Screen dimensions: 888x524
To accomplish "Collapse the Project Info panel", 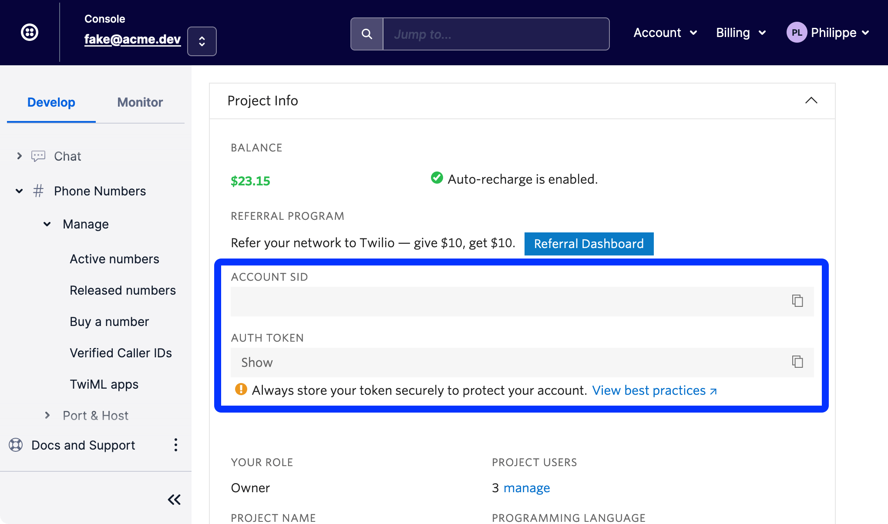I will coord(811,101).
